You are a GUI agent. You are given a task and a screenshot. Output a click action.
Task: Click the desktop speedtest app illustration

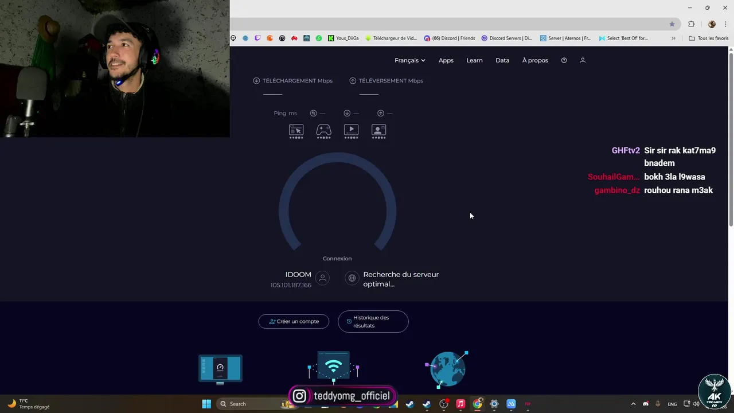[x=220, y=369]
